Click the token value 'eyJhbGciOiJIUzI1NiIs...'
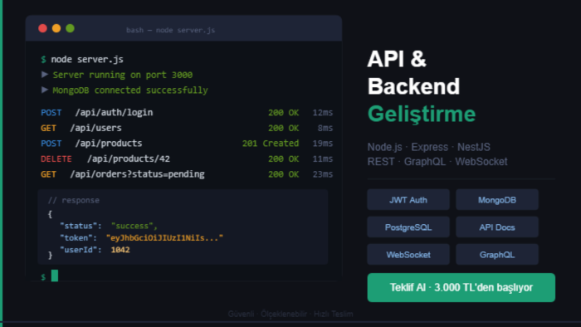 coord(164,237)
